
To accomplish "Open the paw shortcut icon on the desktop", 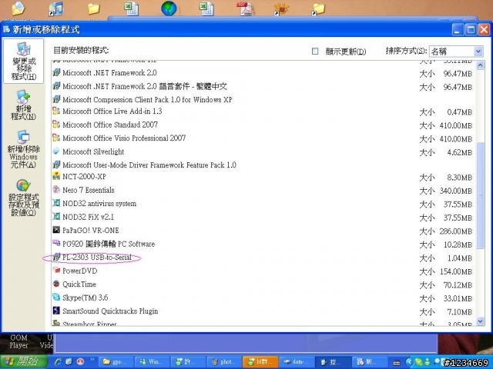I will click(x=281, y=8).
